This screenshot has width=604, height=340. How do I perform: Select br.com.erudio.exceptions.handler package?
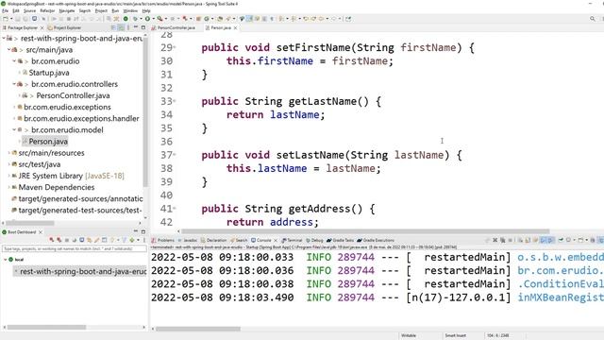pos(81,118)
